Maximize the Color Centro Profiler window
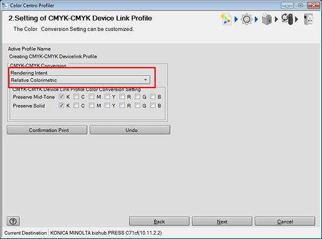 [300, 6]
